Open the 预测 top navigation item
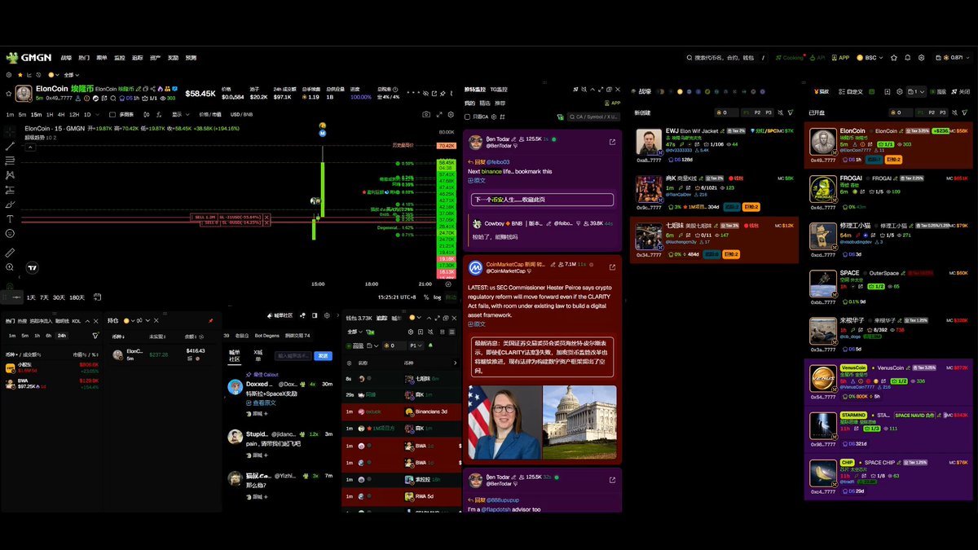This screenshot has height=550, width=978. coord(191,58)
